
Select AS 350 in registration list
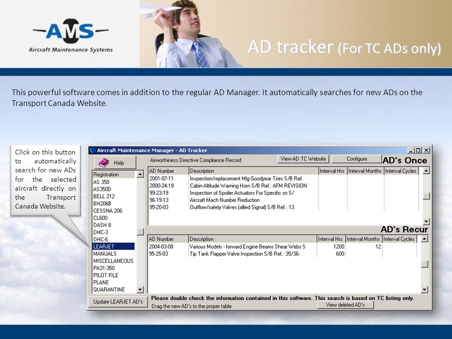(x=101, y=182)
